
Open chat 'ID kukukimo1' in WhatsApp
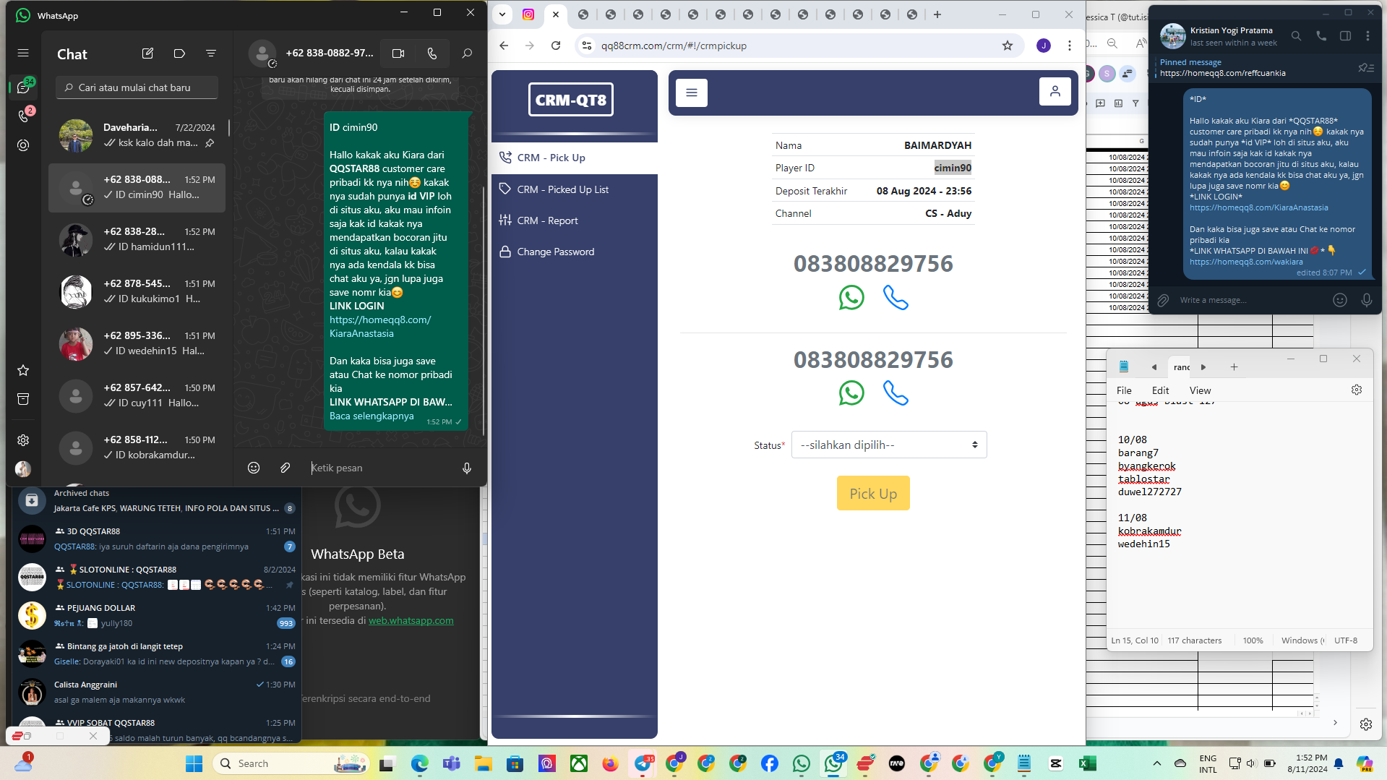click(x=137, y=291)
